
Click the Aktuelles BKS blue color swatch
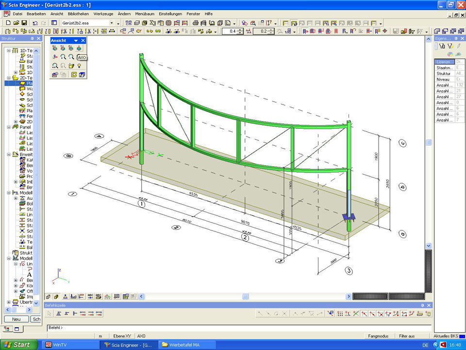(x=461, y=336)
